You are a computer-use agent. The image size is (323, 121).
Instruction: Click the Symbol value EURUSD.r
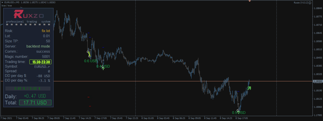tap(42, 67)
